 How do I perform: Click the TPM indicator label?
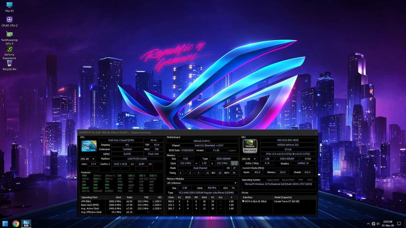[x=300, y=180]
